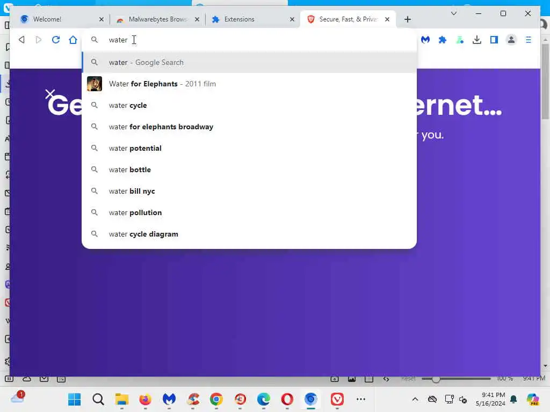Click into the address bar containing 'water'

249,40
